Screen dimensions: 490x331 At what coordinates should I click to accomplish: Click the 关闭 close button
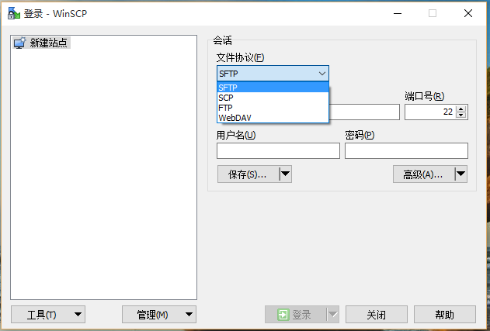[x=377, y=315]
